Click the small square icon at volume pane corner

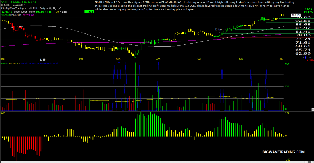(312, 109)
